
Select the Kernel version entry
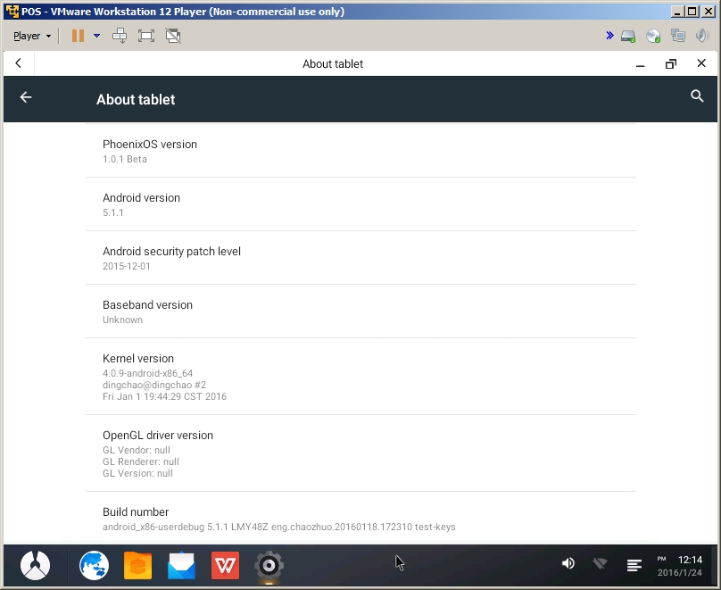360,377
